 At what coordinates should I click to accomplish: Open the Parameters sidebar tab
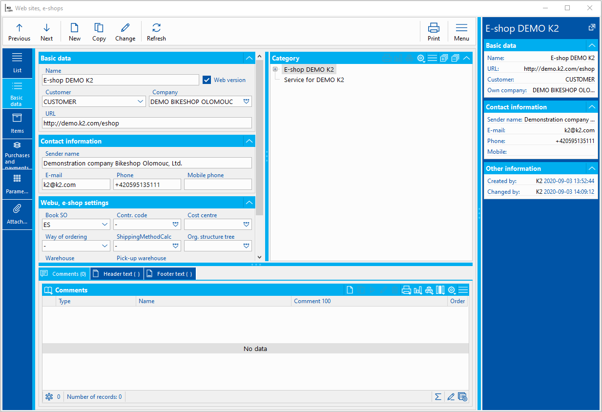[x=17, y=184]
